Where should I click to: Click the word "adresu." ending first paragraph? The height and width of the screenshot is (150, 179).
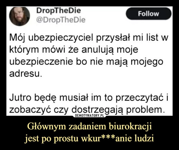coord(25,74)
